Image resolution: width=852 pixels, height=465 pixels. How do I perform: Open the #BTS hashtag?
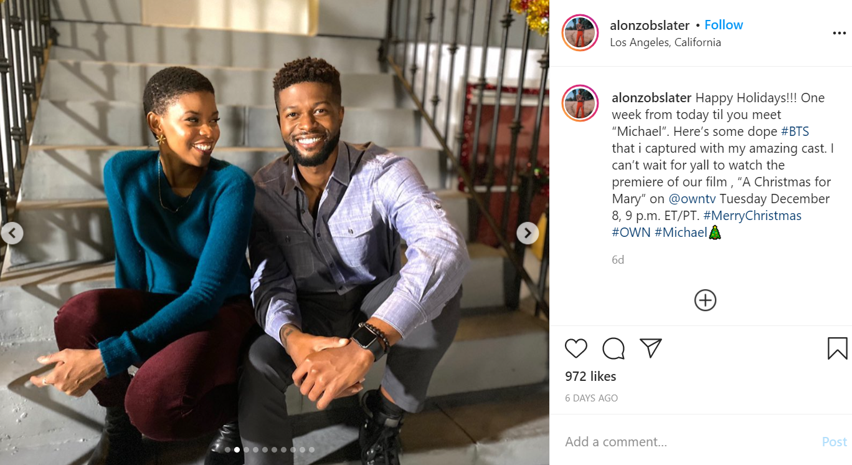click(795, 132)
